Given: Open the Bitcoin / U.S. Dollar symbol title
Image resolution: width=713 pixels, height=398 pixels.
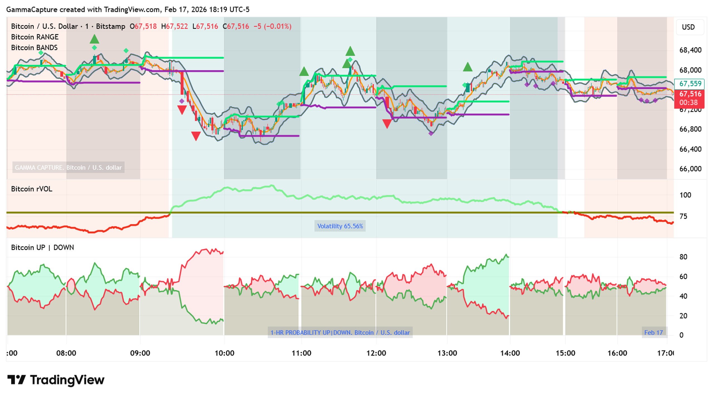Looking at the screenshot, I should [x=44, y=26].
